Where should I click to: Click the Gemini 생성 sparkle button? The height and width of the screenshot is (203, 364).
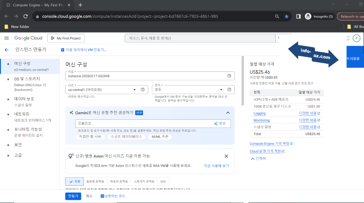[220, 123]
